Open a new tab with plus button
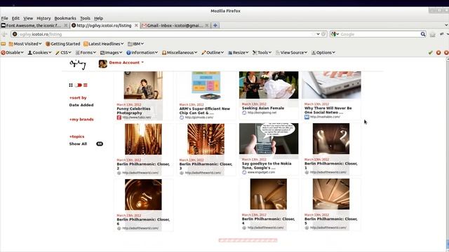 pyautogui.click(x=215, y=25)
